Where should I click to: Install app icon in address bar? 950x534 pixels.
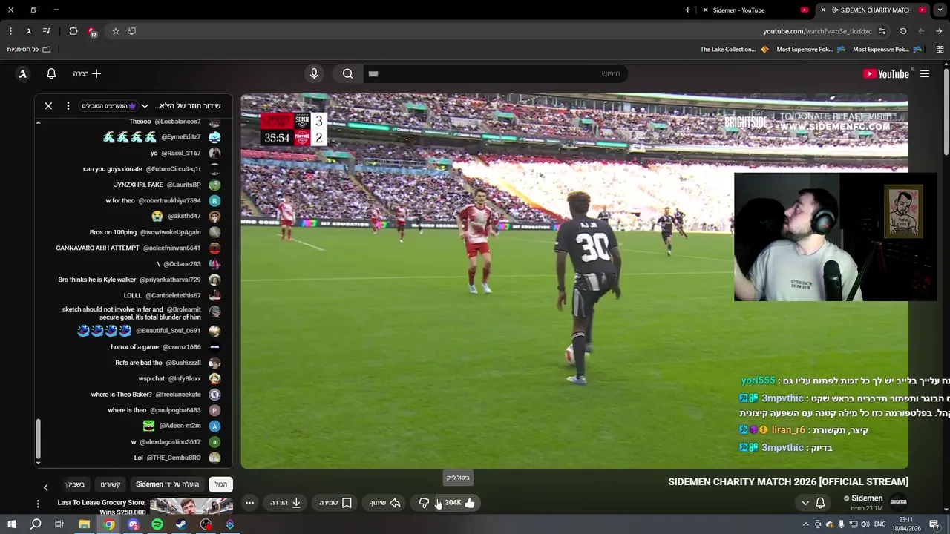131,31
